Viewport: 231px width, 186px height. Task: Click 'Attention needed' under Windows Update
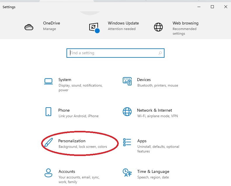122,29
